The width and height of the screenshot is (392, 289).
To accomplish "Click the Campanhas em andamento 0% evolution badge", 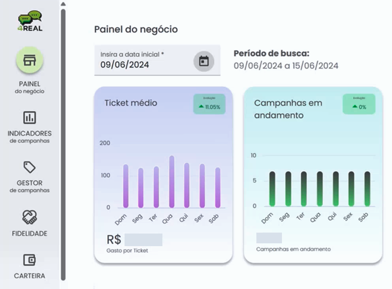I will click(359, 104).
